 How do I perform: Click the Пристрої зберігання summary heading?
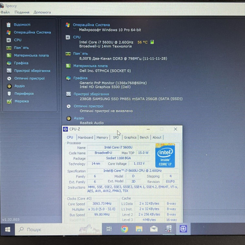[91, 94]
